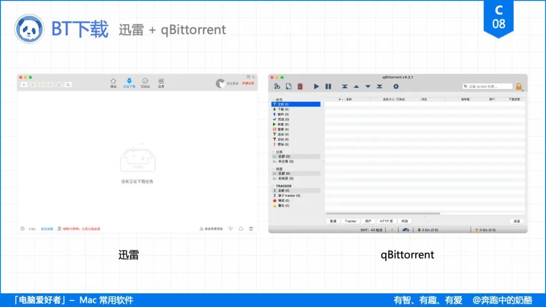Viewport: 546px width, 307px height.
Task: Open the HTTP 源 tab
Action: (x=386, y=221)
